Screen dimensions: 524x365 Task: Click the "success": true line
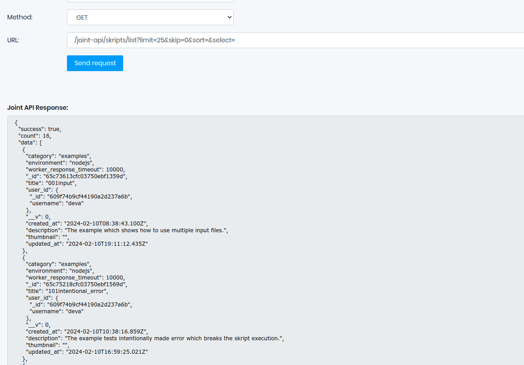coord(40,129)
